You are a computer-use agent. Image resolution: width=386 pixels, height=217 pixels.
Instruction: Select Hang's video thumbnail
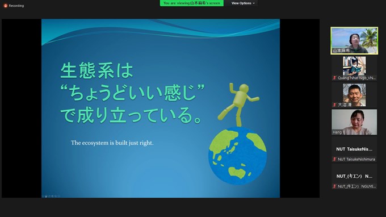(x=354, y=122)
